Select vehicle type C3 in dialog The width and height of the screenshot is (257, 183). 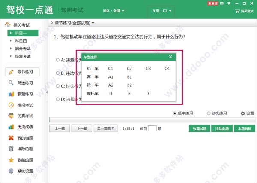(x=148, y=68)
